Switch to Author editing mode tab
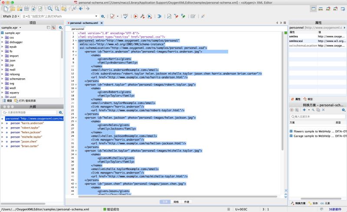The image size is (347, 212). (x=187, y=202)
